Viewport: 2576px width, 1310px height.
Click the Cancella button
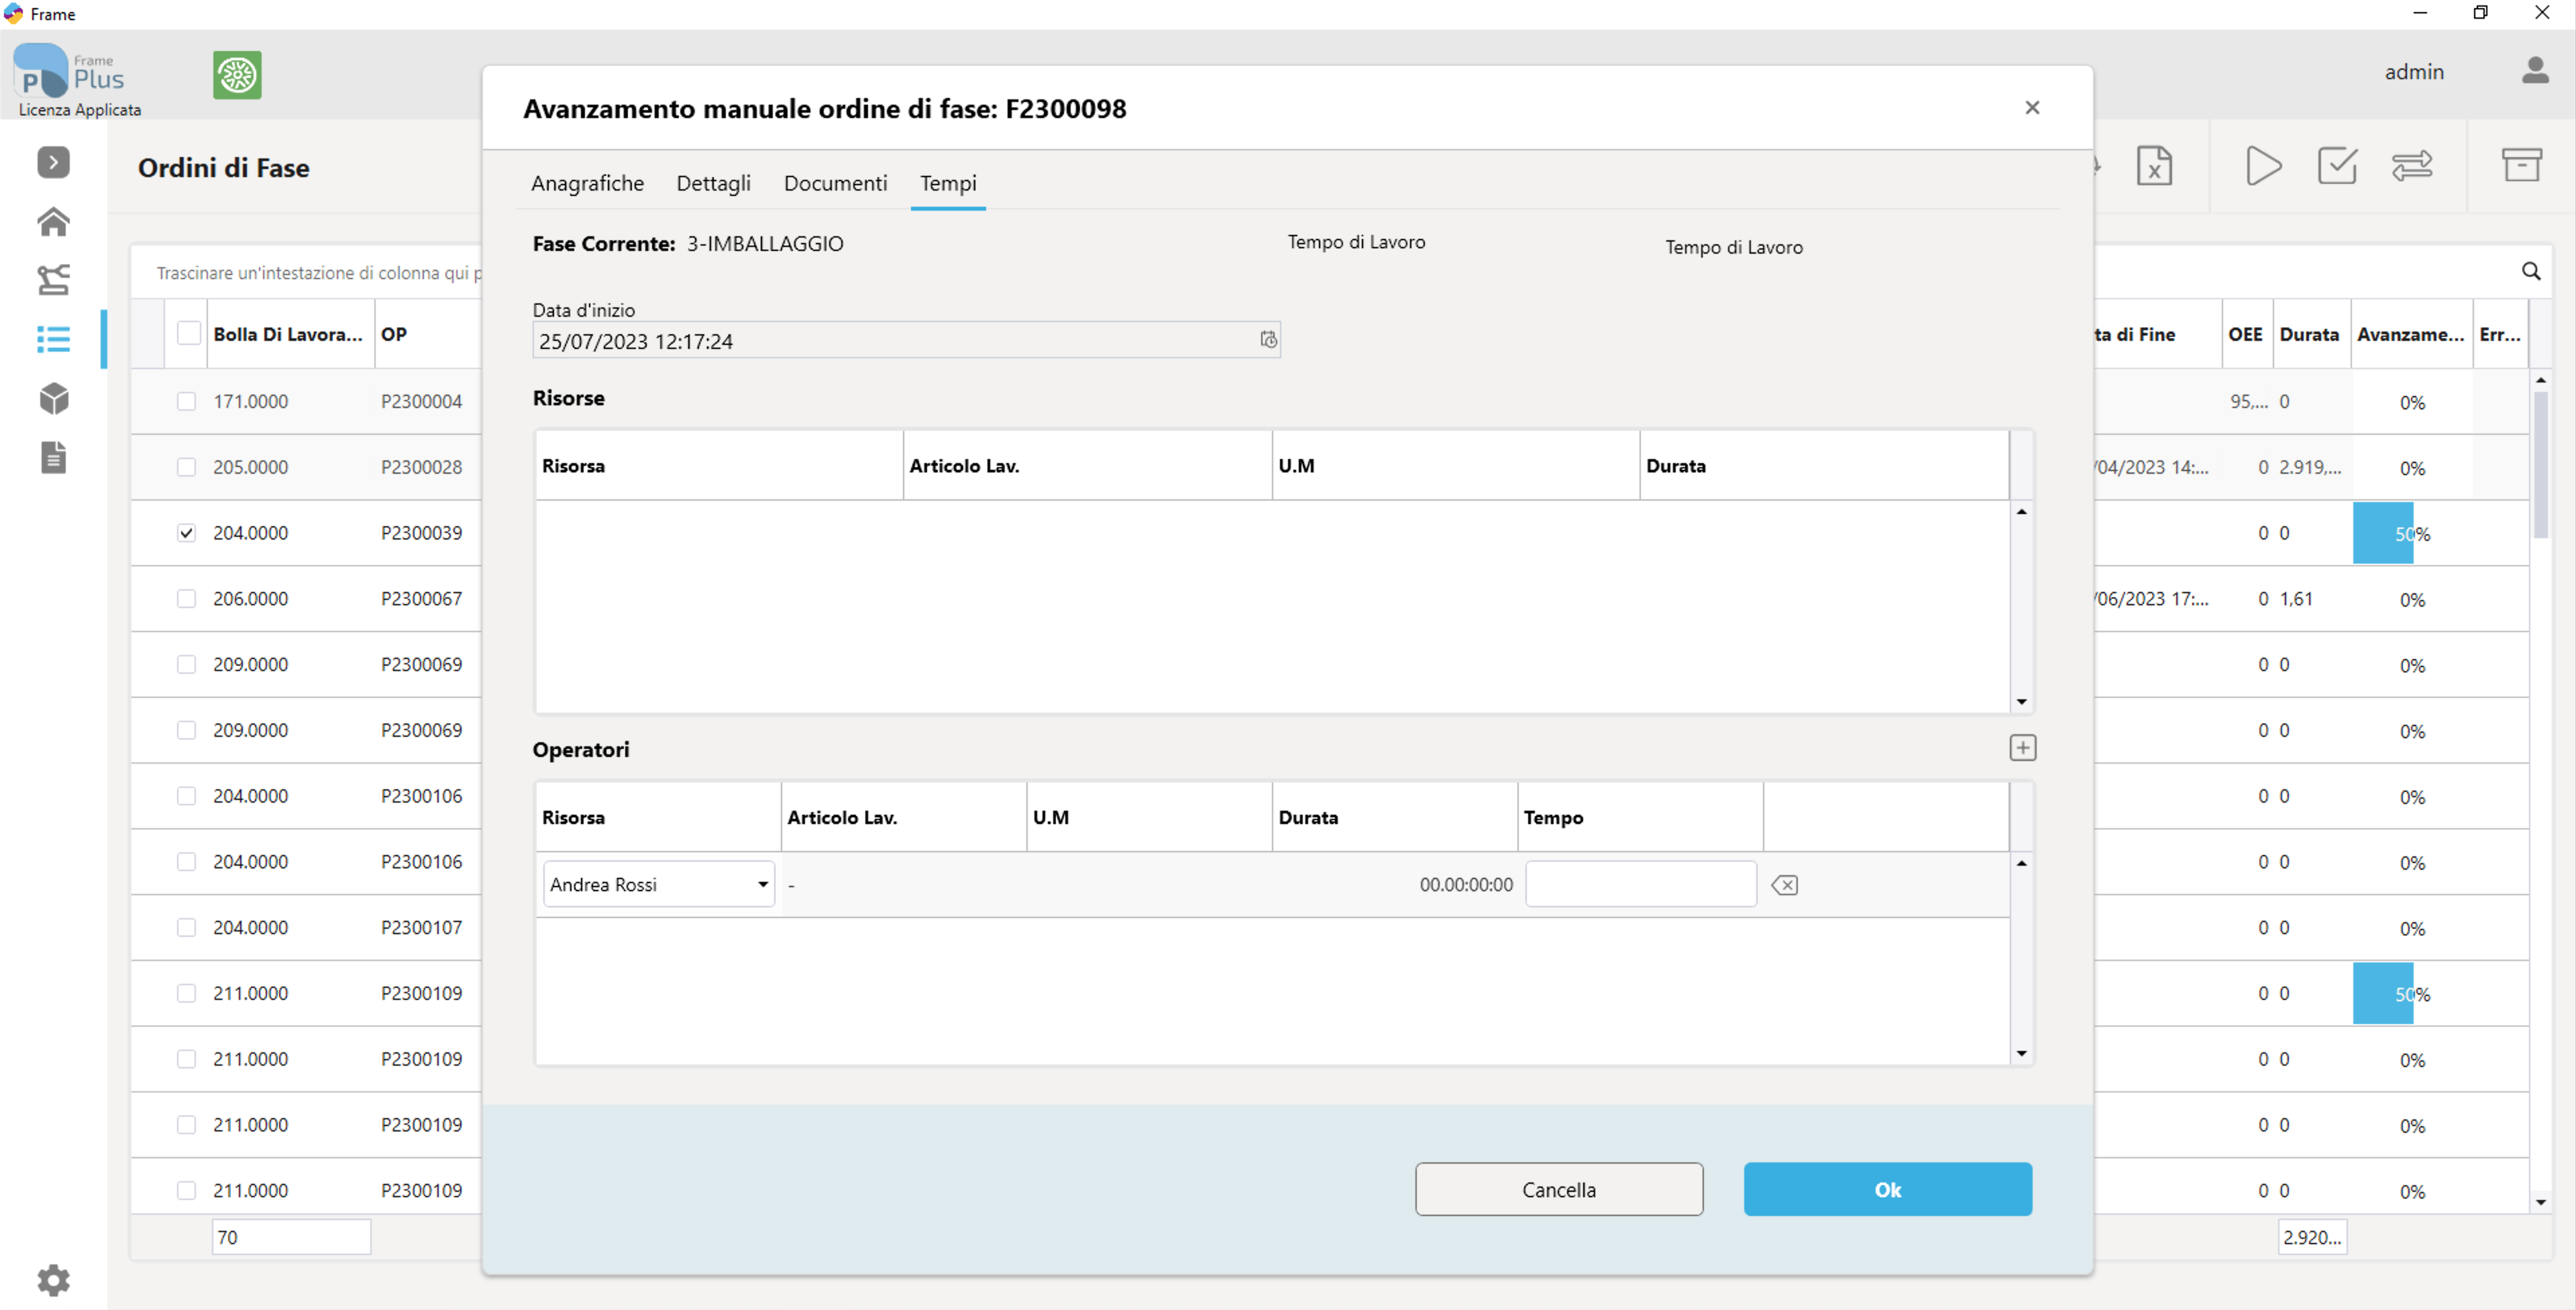click(x=1558, y=1189)
